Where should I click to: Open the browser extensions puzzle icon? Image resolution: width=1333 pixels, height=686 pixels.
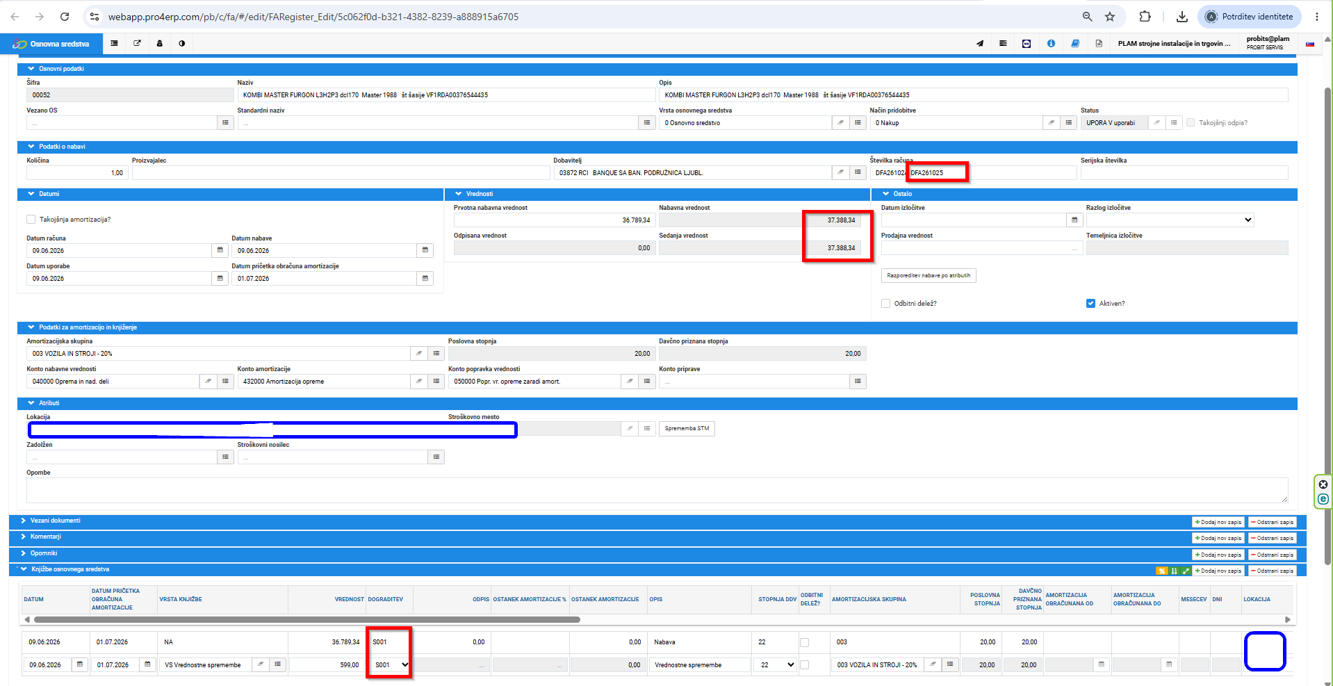tap(1145, 17)
